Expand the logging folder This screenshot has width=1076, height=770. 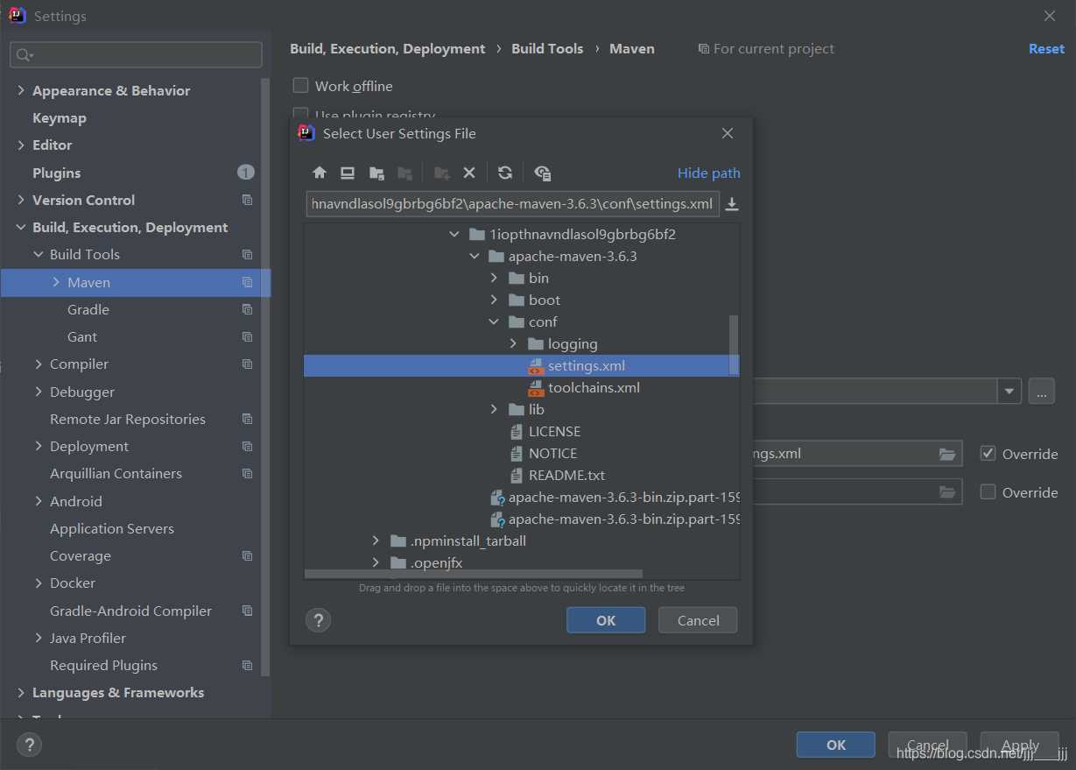(514, 343)
